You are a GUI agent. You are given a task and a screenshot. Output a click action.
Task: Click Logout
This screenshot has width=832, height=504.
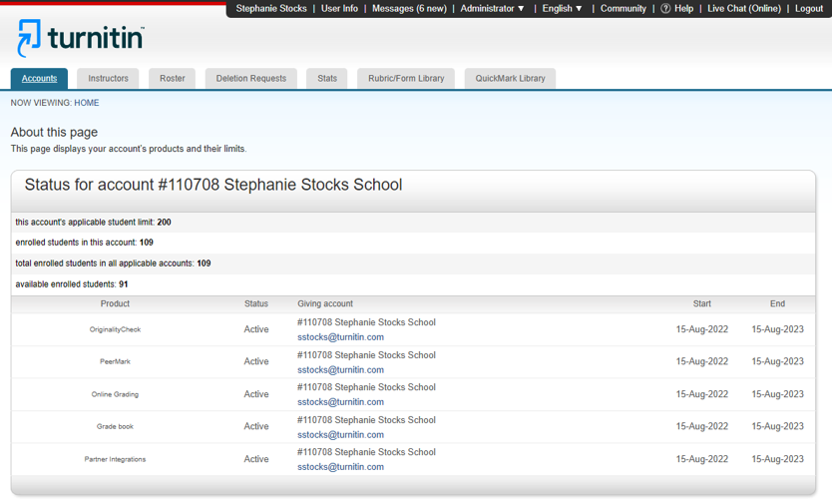(809, 9)
